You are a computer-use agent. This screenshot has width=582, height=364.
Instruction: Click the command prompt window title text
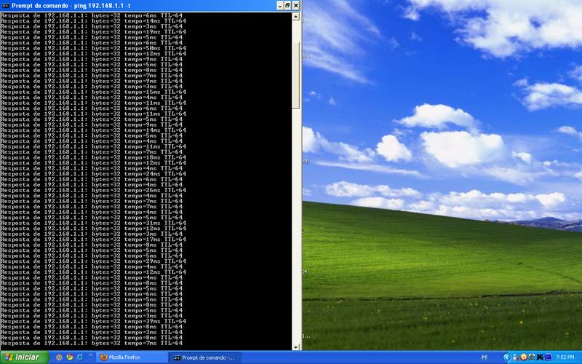pos(71,6)
